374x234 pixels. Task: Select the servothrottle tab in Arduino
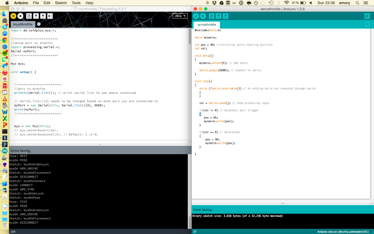pos(207,25)
